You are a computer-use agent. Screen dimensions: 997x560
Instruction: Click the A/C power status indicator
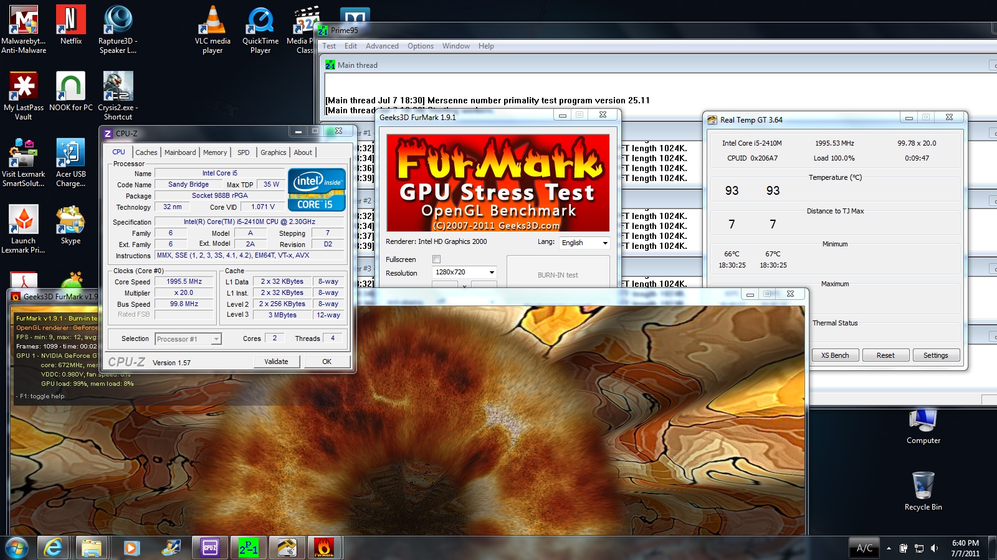(x=864, y=548)
